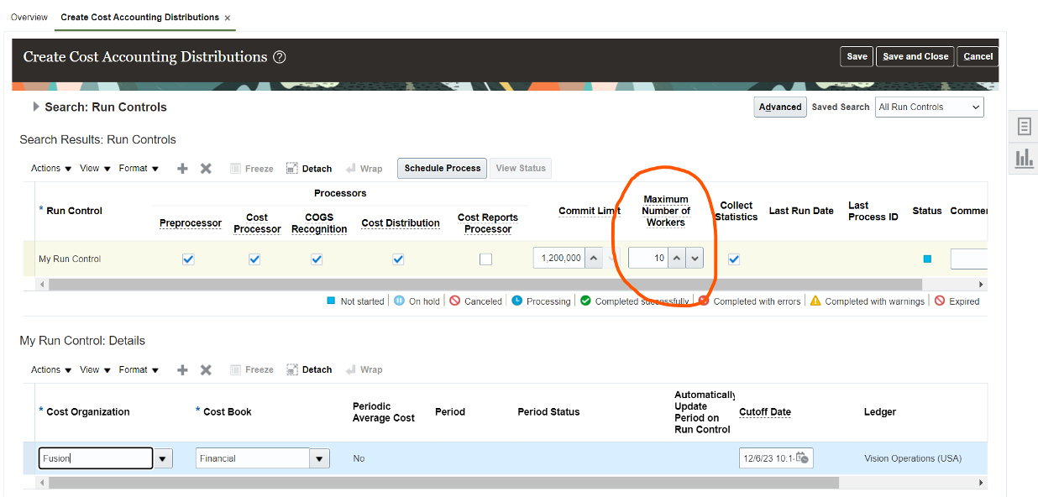Click Detach in Details toolbar
Screen dimensions: 1038x497
[309, 370]
